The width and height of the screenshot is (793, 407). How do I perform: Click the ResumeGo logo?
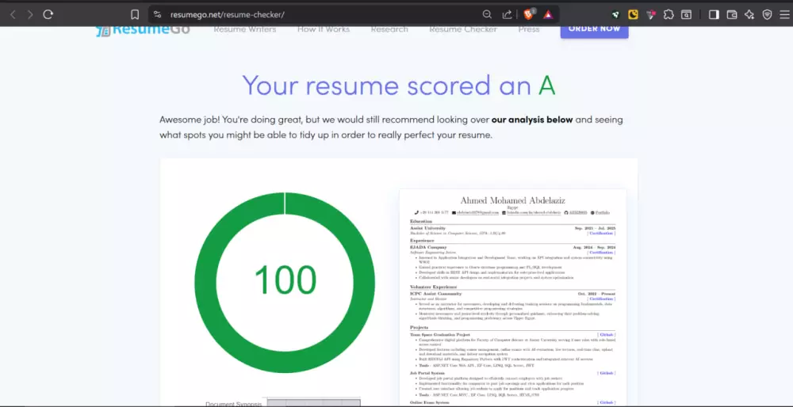tap(143, 30)
